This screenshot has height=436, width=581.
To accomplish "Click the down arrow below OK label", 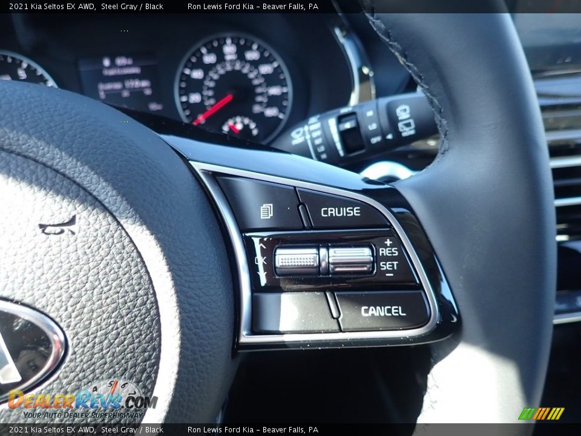I will (261, 276).
